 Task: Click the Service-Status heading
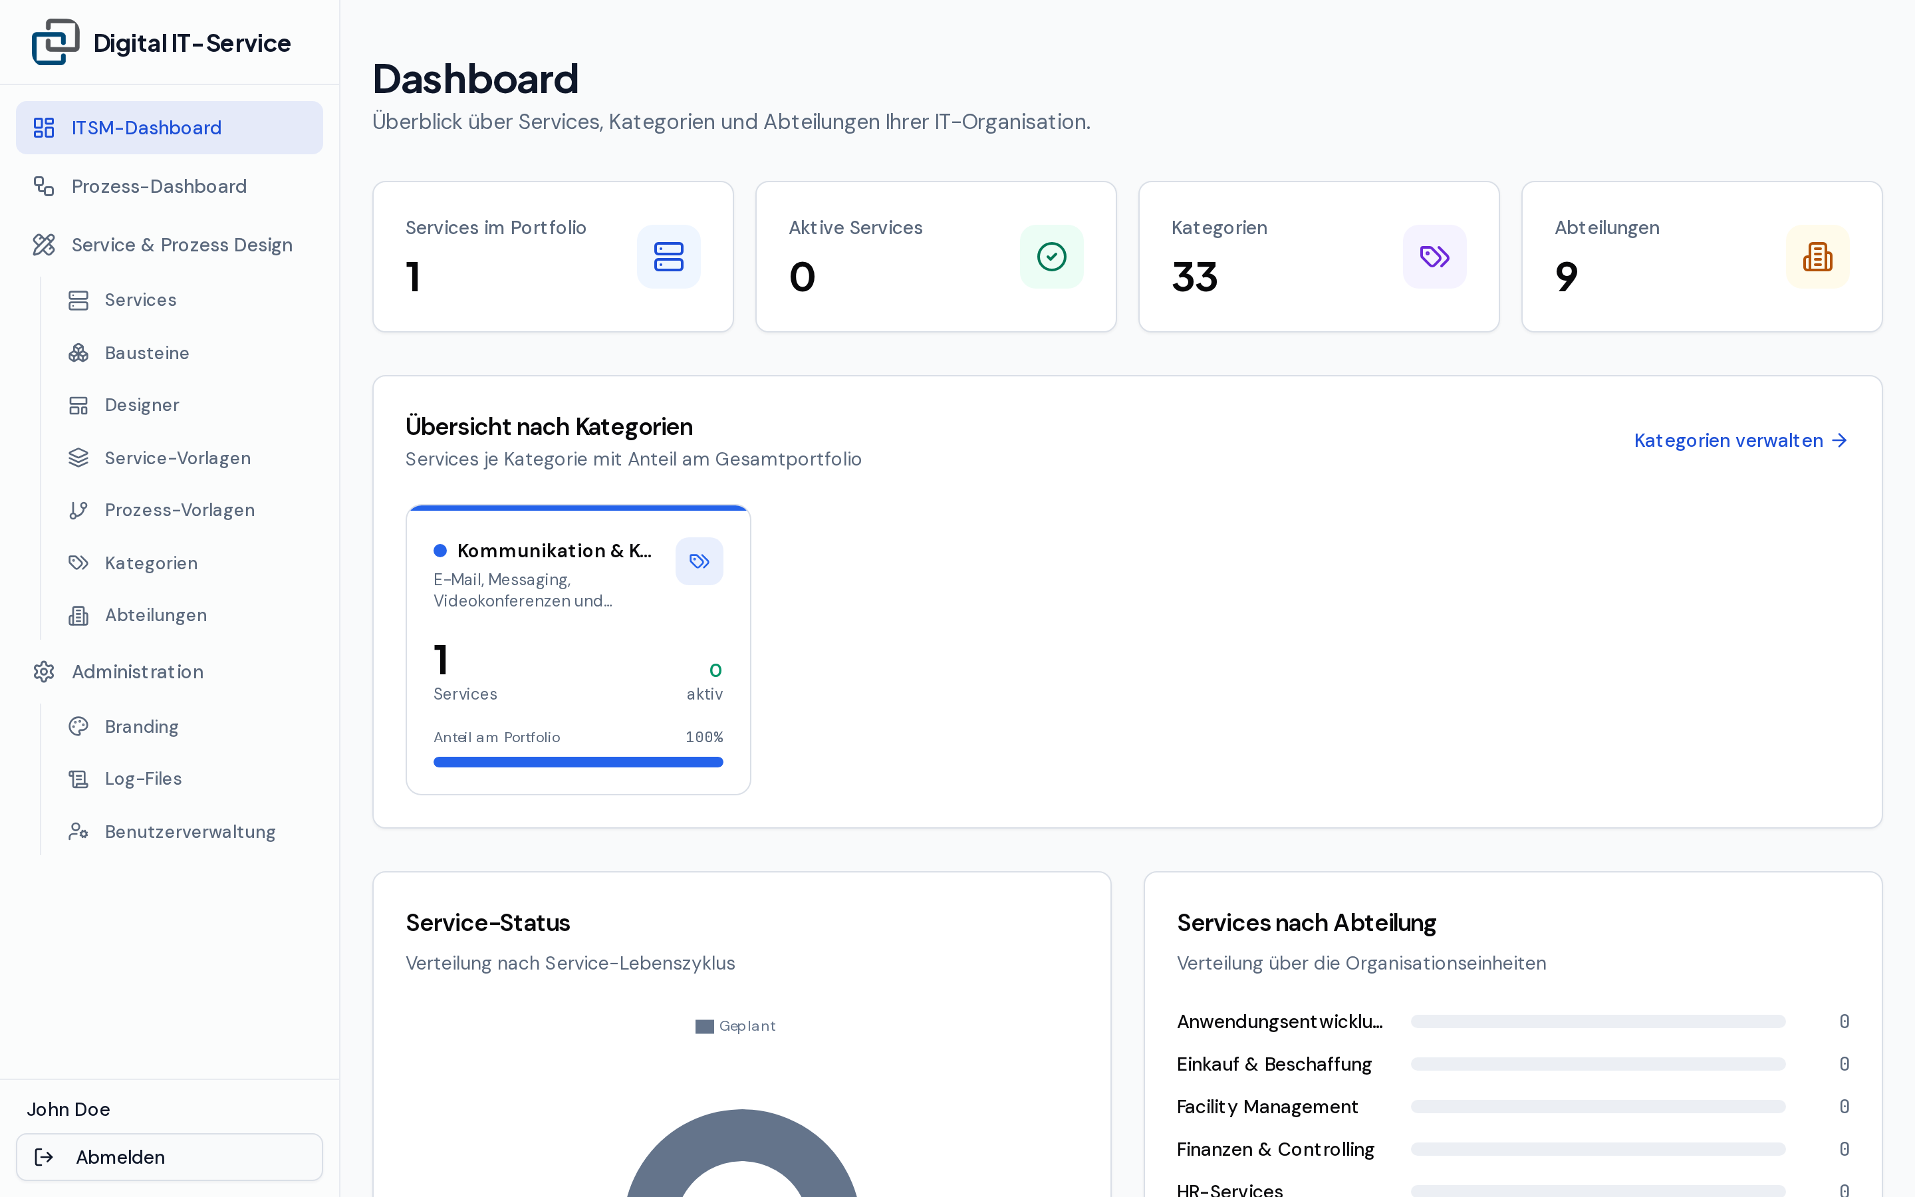coord(488,922)
